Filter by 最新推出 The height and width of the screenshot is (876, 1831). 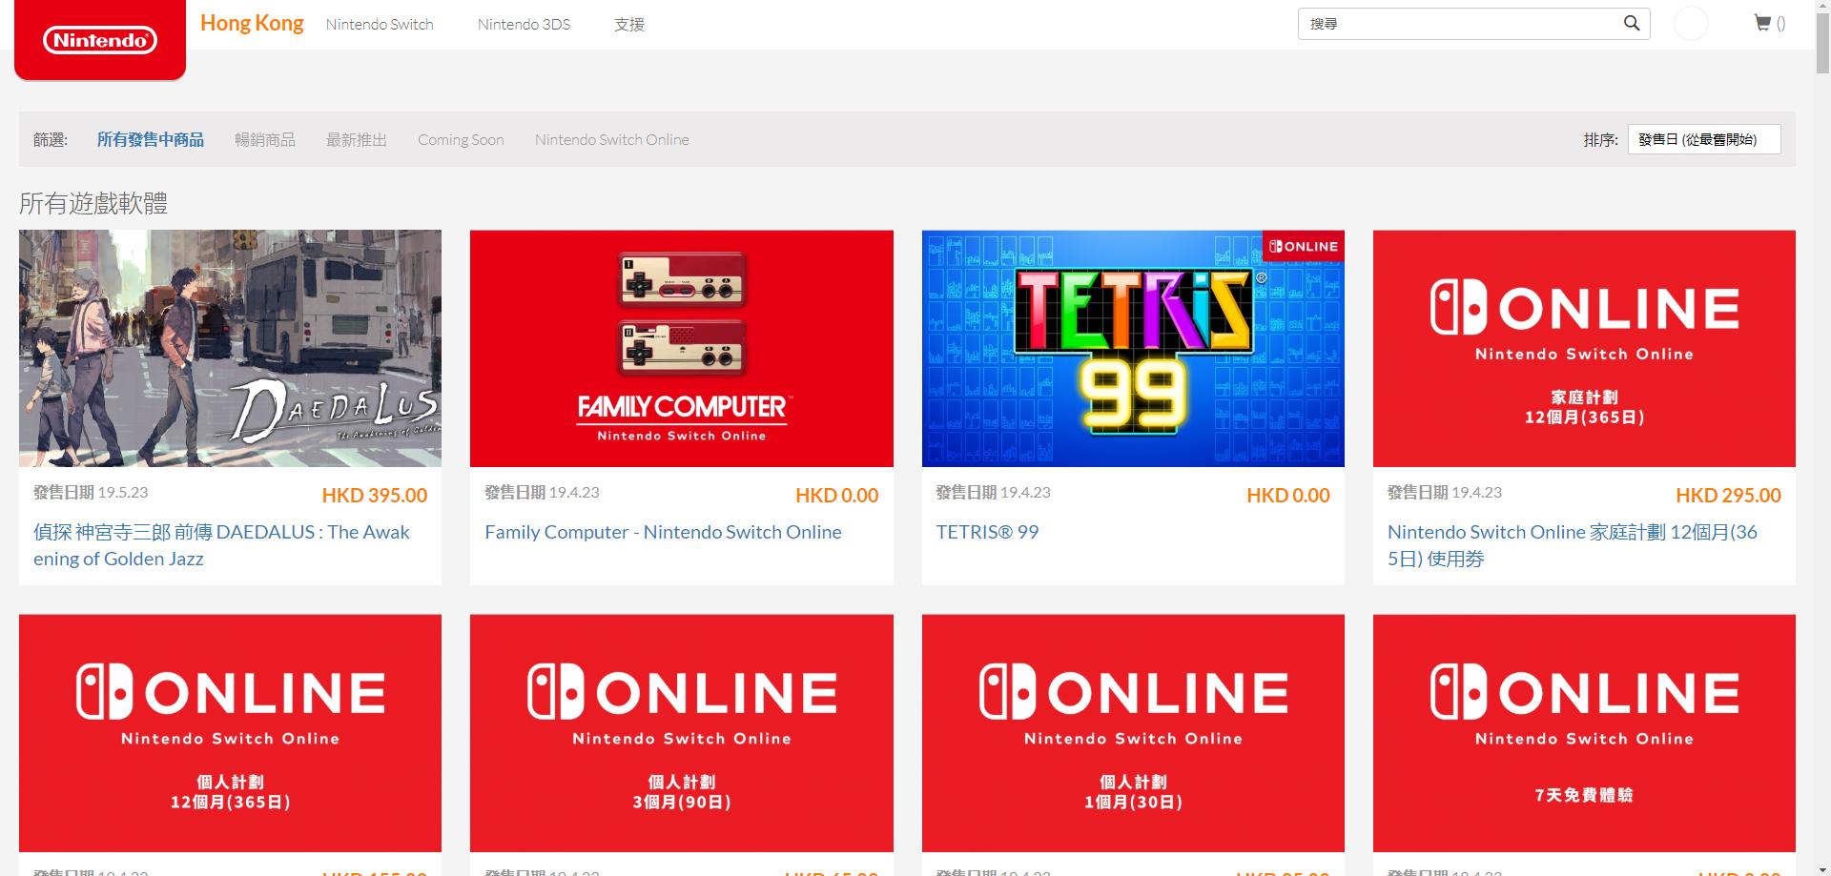coord(357,140)
